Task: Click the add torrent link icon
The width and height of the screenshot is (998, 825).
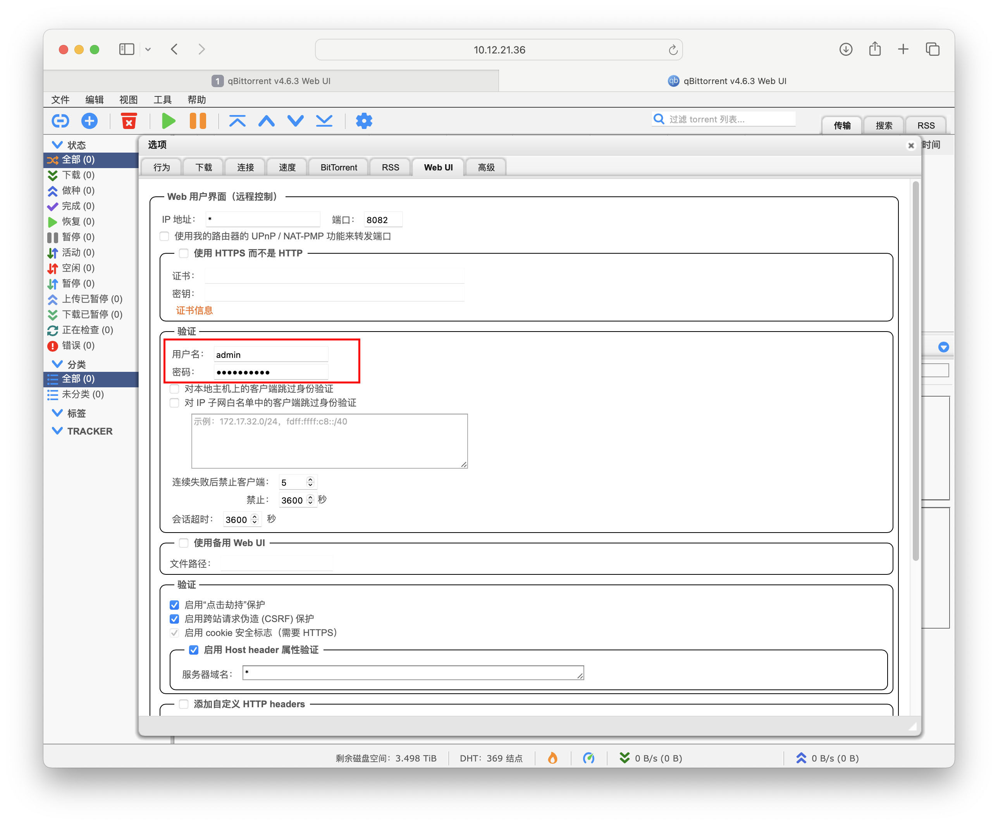Action: click(x=60, y=121)
